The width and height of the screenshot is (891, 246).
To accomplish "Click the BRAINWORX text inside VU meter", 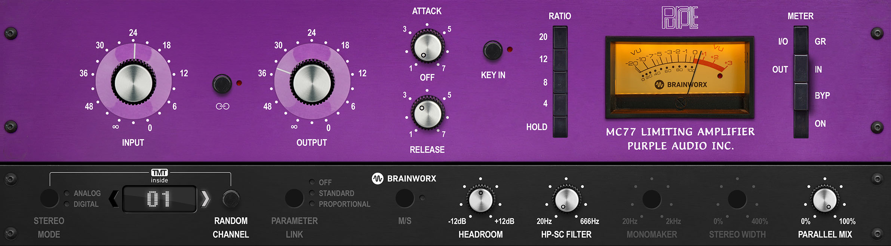I will (x=687, y=85).
